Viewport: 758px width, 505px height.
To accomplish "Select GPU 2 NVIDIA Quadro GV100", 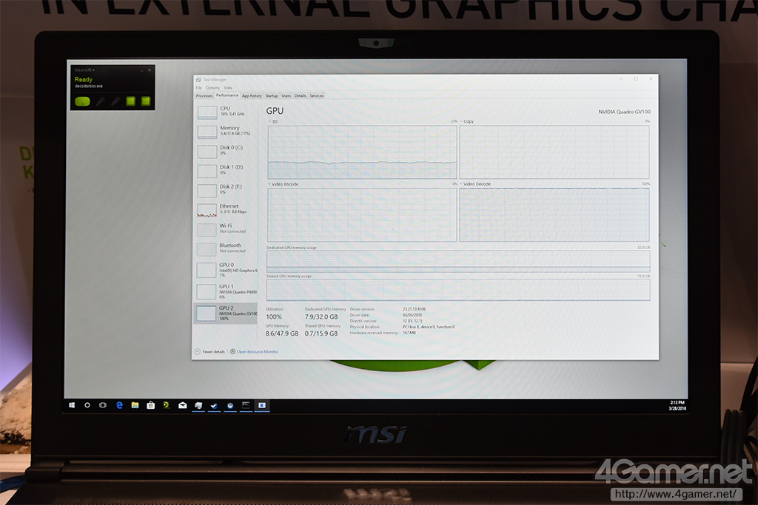I will [x=226, y=313].
